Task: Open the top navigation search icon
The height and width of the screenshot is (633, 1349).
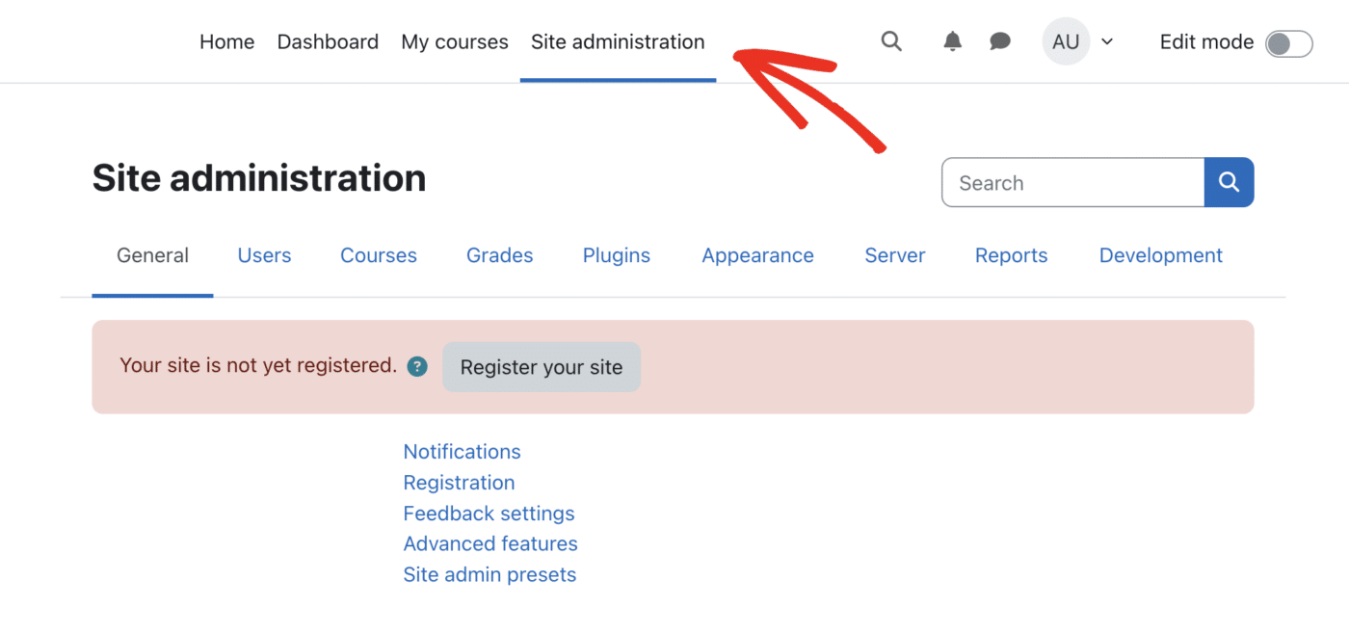Action: [x=891, y=41]
